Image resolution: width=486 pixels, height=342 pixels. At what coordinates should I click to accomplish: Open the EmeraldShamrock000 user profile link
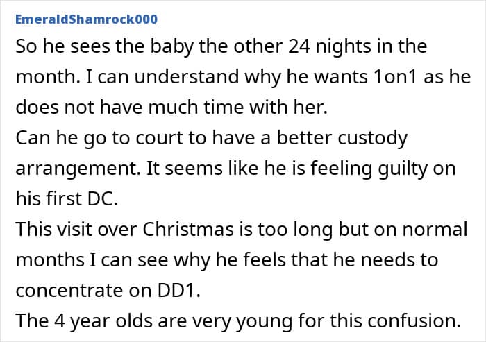coord(86,19)
